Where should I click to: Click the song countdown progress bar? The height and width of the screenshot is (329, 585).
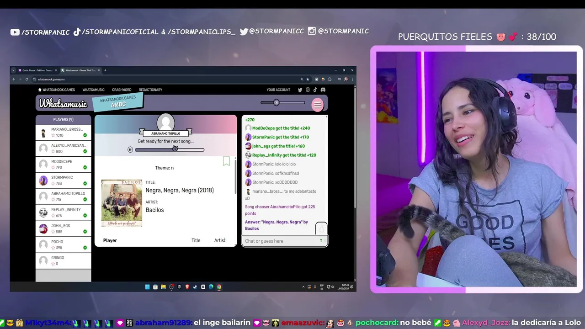[170, 149]
